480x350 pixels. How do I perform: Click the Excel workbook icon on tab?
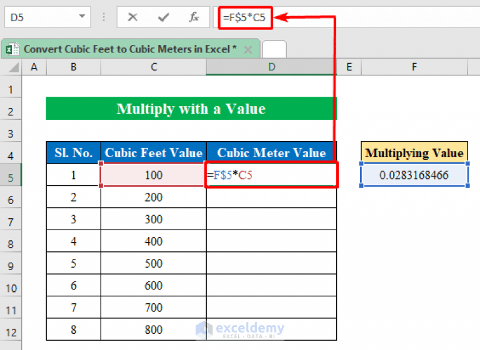point(12,49)
